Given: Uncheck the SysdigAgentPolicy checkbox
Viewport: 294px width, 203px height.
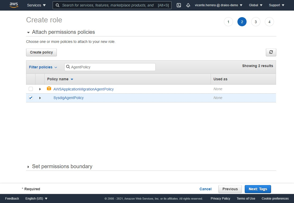Looking at the screenshot, I should (x=31, y=98).
